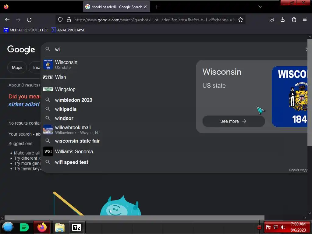Close the sborki ot aderli tab

coord(145,7)
